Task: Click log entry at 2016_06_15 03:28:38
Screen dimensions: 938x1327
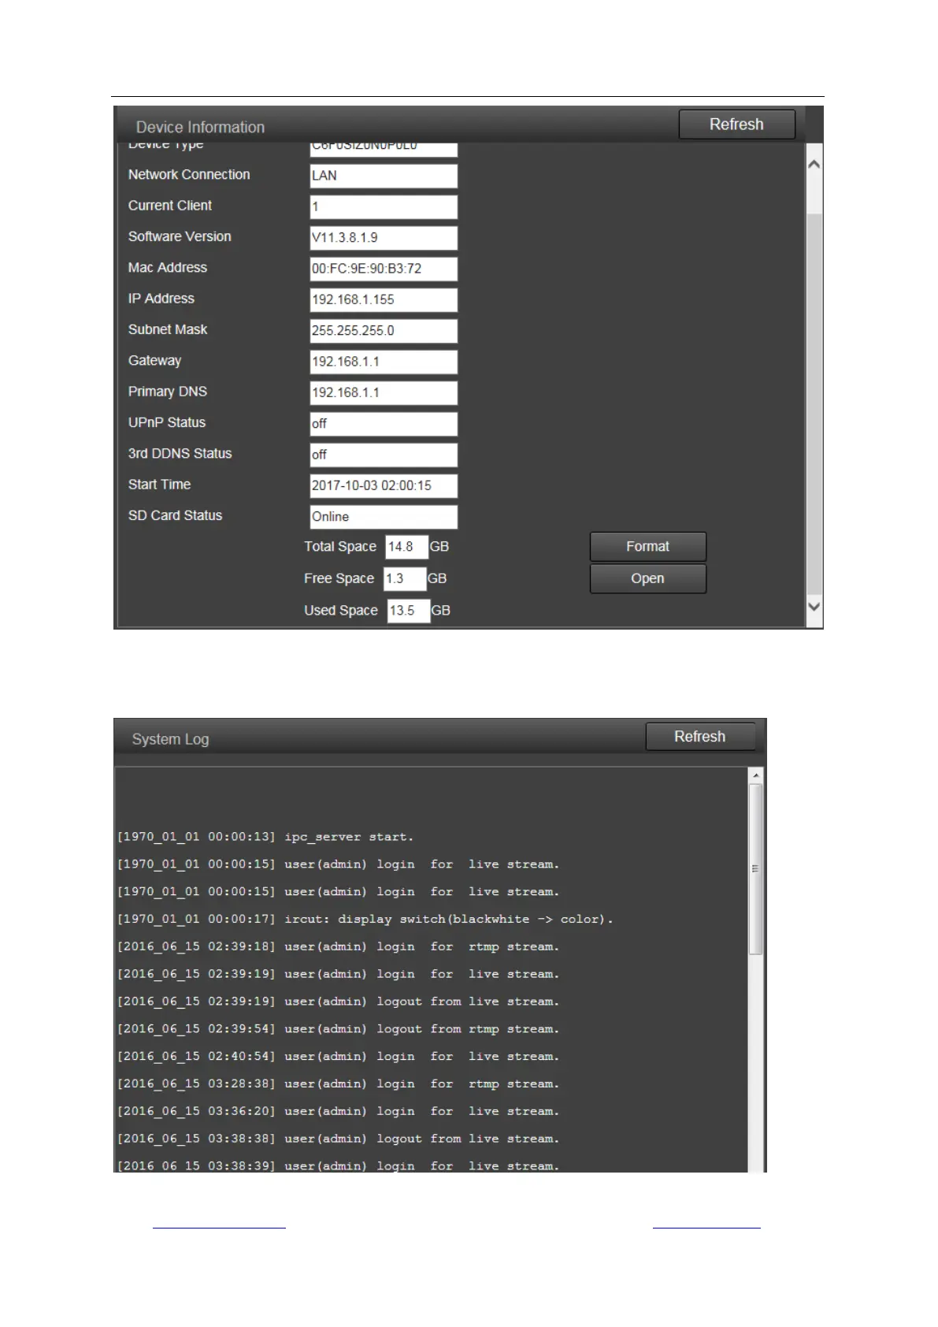Action: click(338, 1084)
